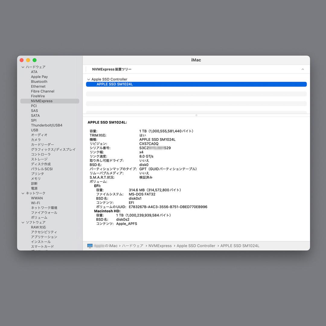The image size is (326, 326).
Task: Click the iMac computer icon in the path bar
Action: 90,246
